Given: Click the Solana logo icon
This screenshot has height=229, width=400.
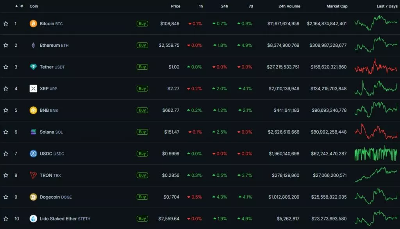Looking at the screenshot, I should pyautogui.click(x=33, y=132).
